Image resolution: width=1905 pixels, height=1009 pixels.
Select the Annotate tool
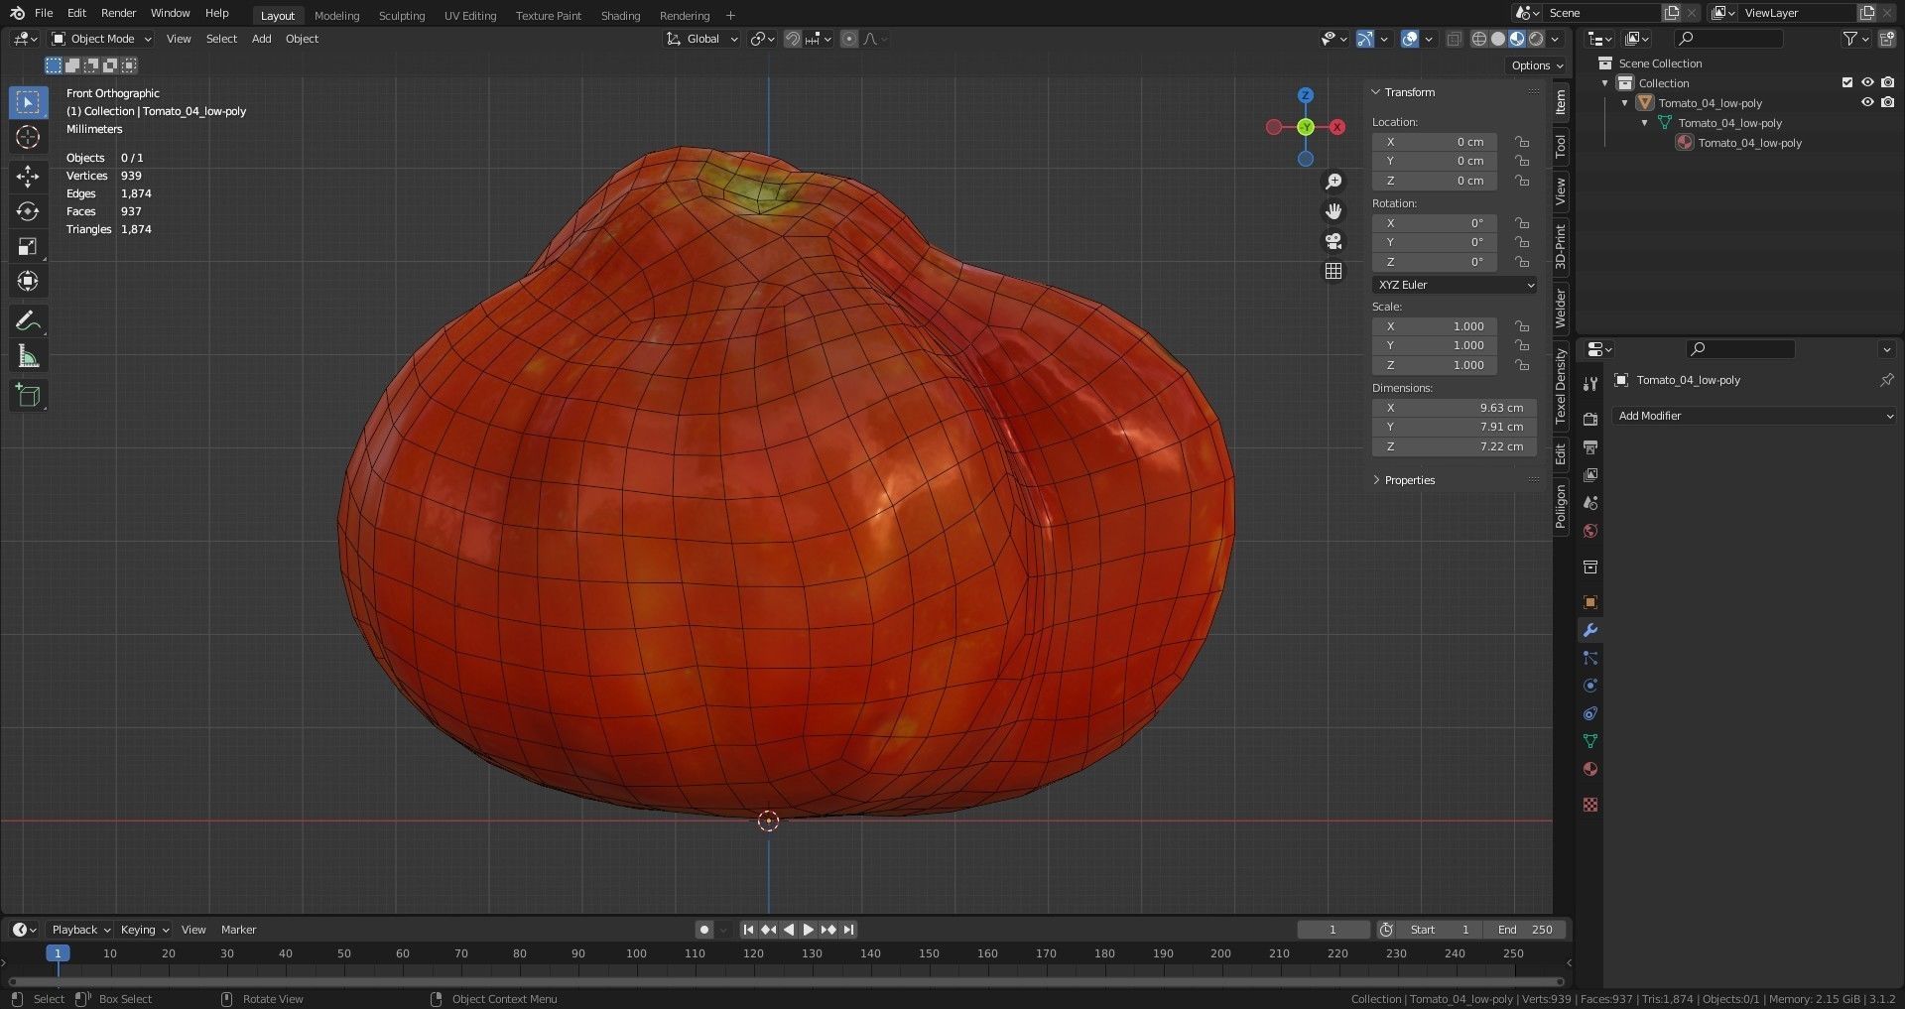28,321
